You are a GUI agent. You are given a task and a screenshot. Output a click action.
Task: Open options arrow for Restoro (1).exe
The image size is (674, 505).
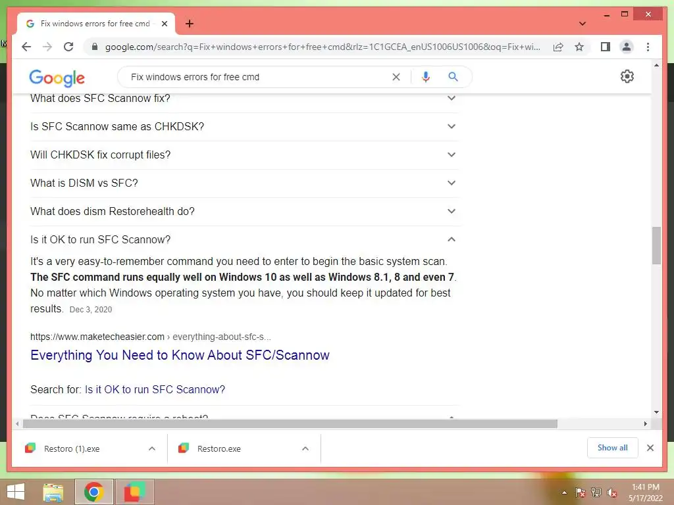coord(152,448)
